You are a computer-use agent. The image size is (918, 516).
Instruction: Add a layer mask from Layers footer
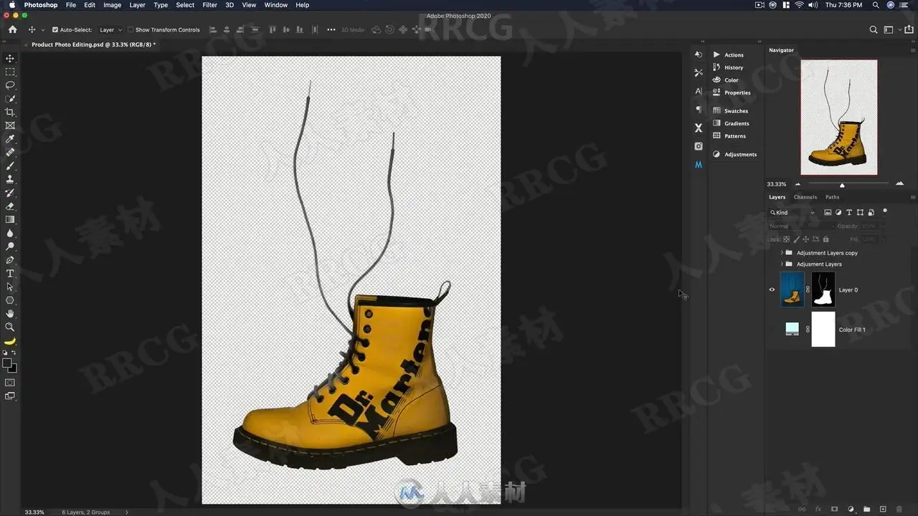pos(834,509)
